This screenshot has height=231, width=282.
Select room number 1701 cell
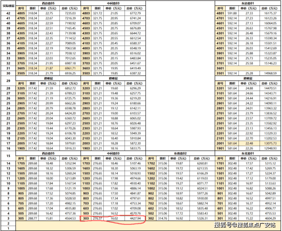coord(220,163)
